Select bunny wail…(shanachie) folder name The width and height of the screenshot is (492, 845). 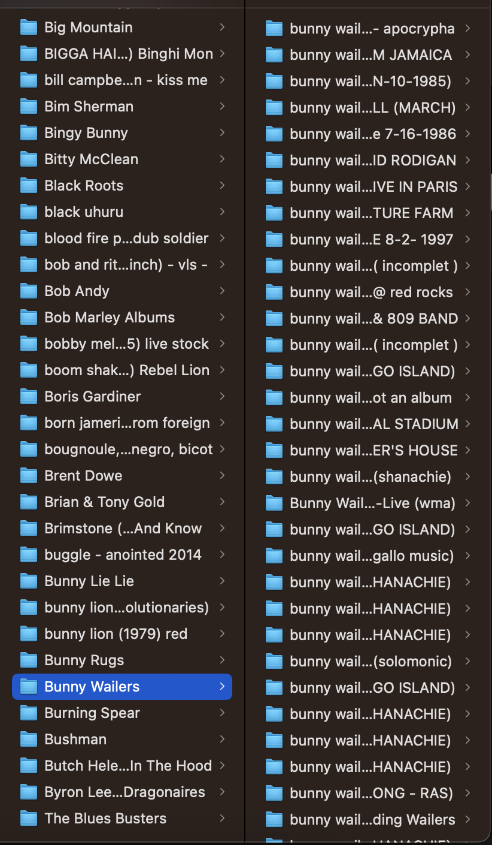pyautogui.click(x=370, y=477)
